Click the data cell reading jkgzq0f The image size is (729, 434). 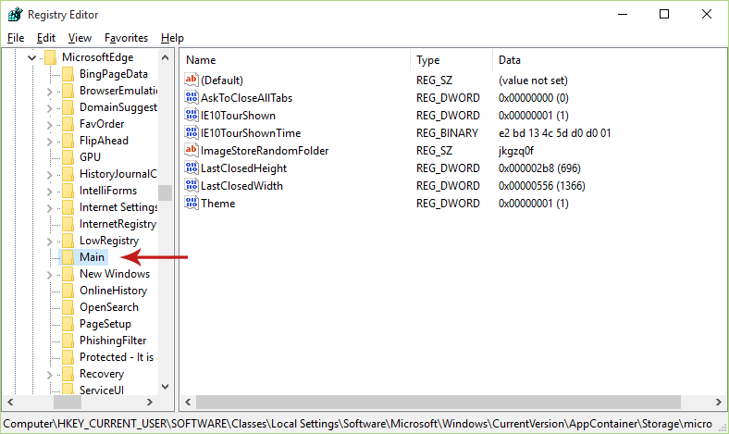516,151
